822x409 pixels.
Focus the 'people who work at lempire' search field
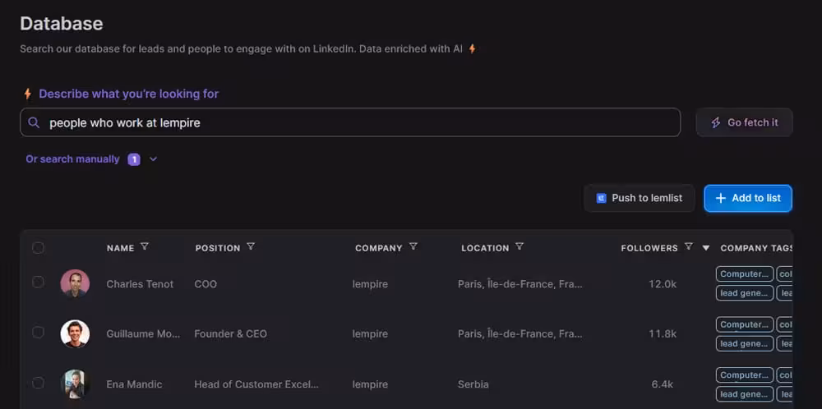[353, 122]
